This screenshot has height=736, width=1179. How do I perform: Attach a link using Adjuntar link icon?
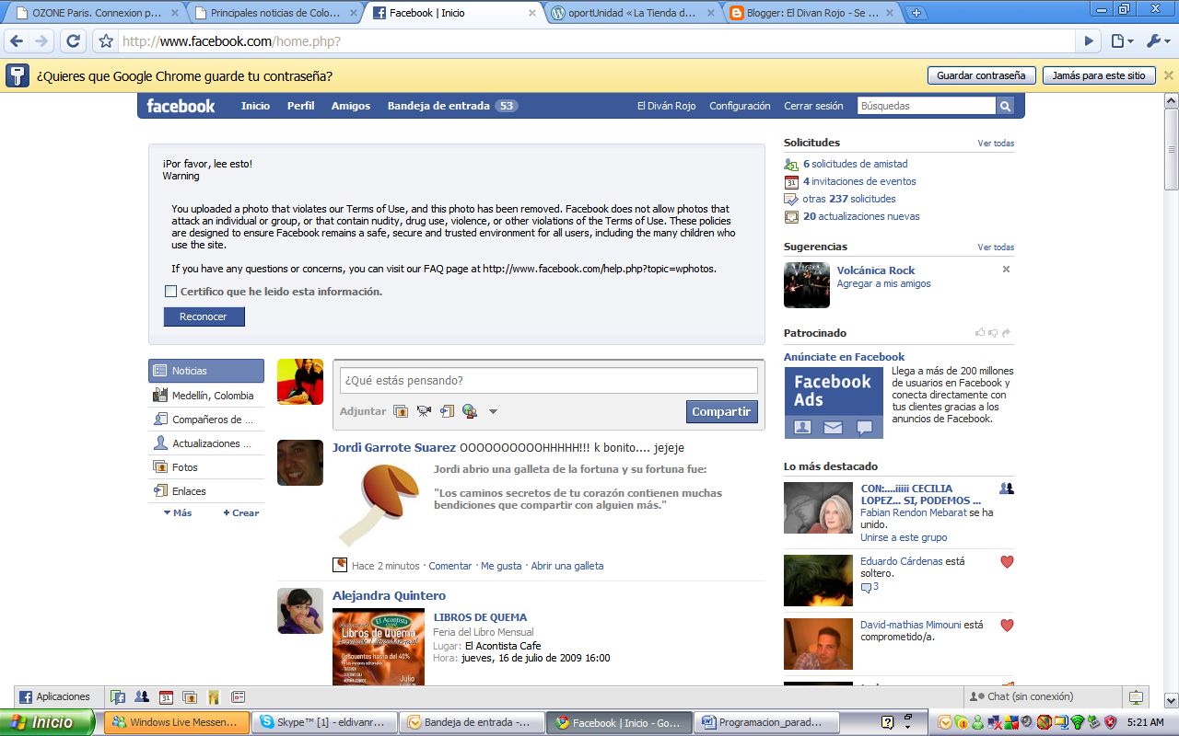447,411
